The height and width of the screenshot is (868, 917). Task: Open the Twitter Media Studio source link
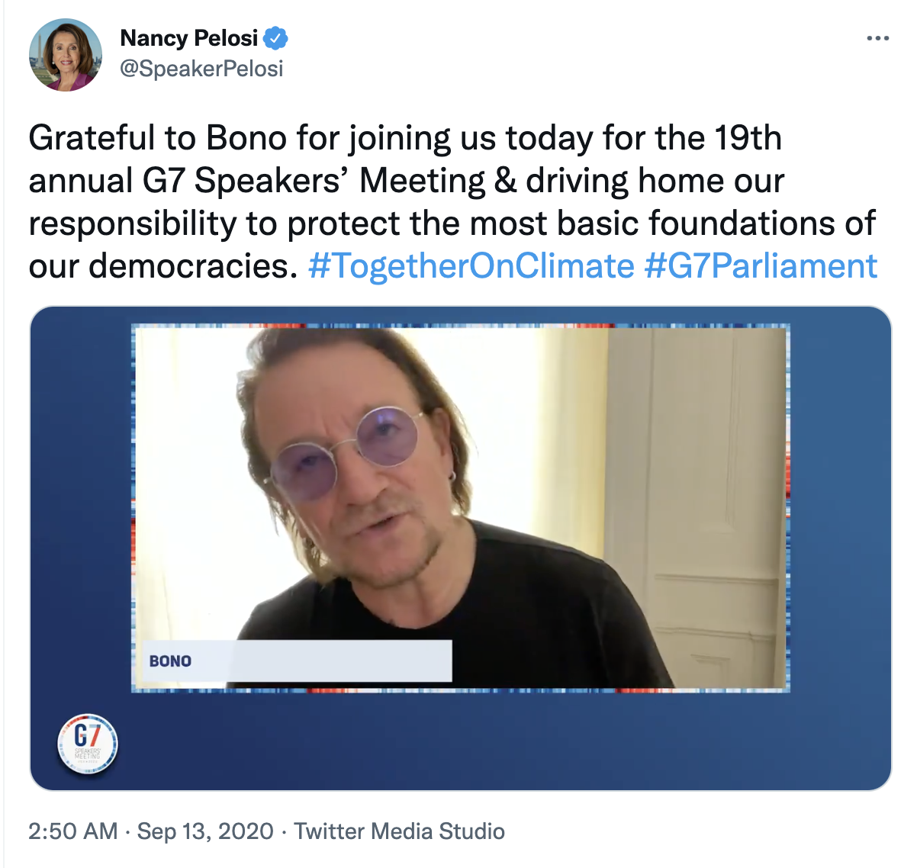(x=399, y=831)
